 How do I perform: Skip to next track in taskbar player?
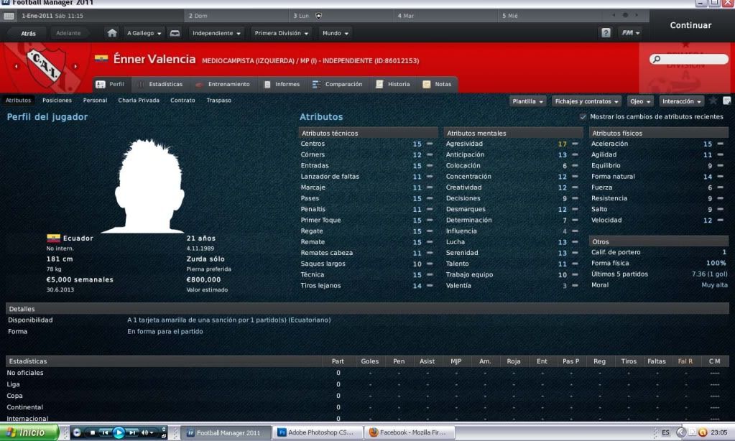point(133,432)
